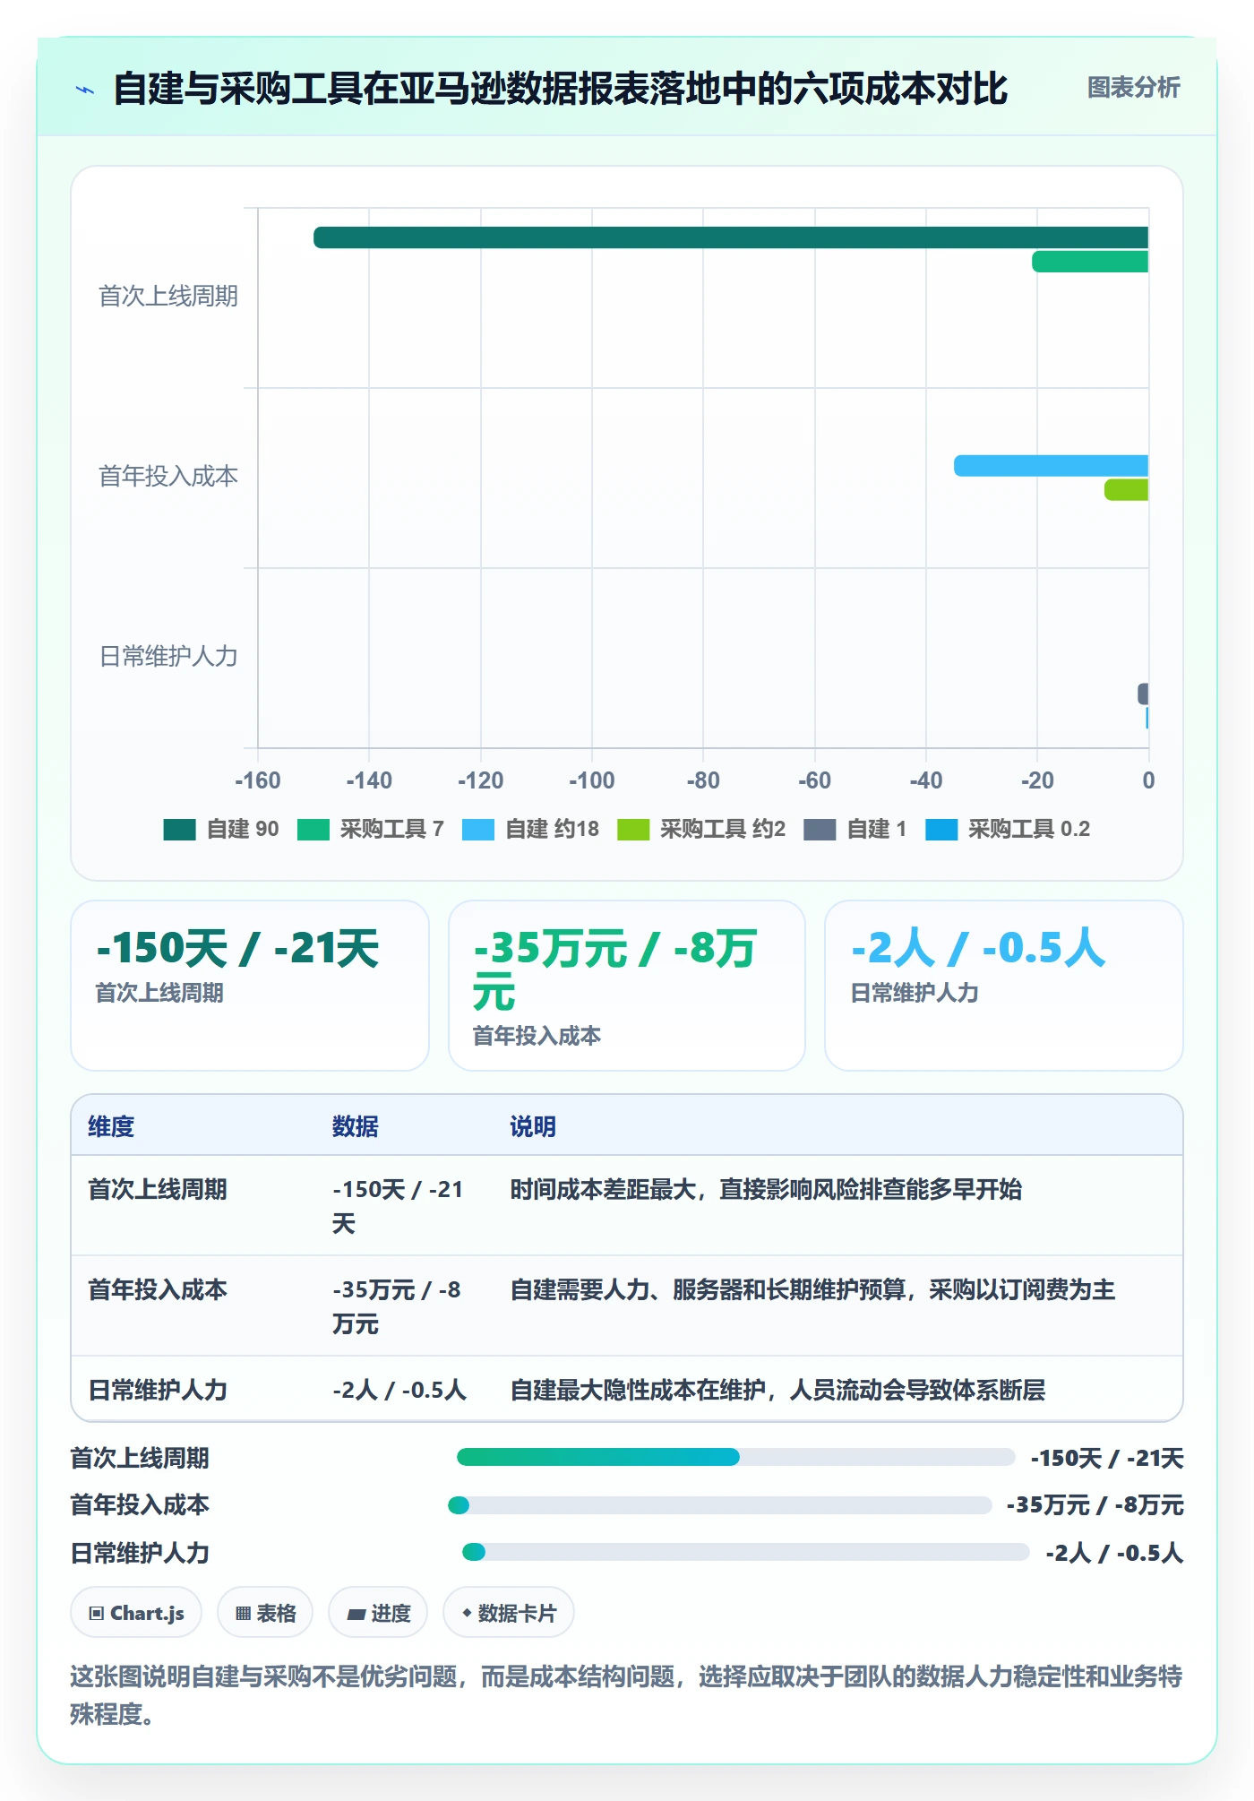Click the -2人 / -0.5人 table cell
The height and width of the screenshot is (1801, 1254).
click(399, 1391)
